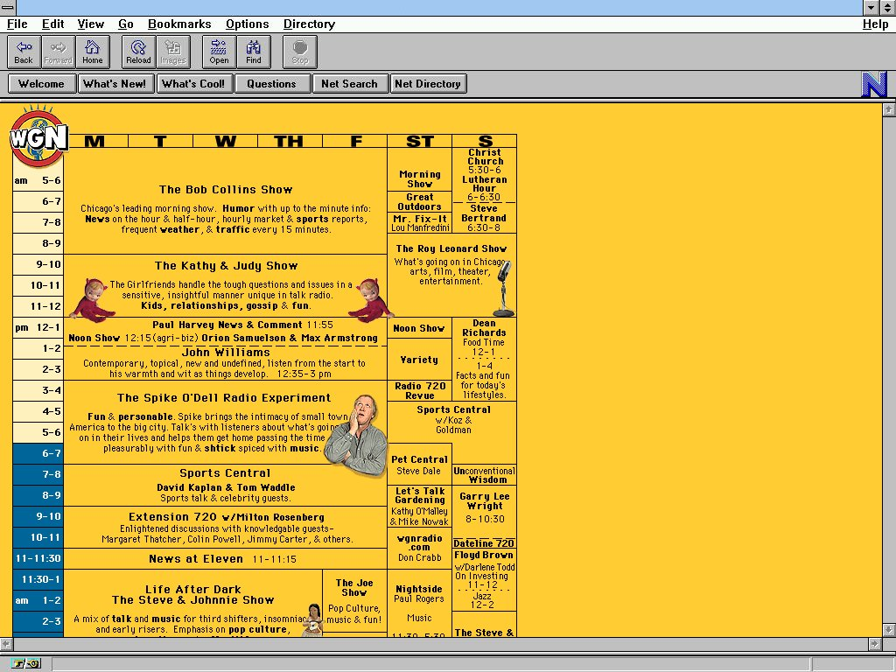Click the Images toolbar icon
896x672 pixels.
click(173, 52)
